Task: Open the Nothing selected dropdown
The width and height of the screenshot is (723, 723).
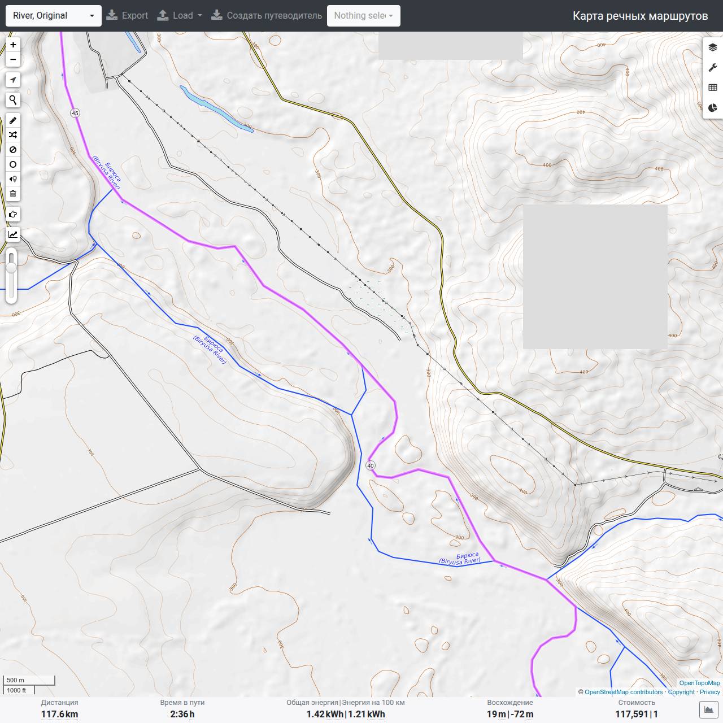Action: click(x=364, y=16)
